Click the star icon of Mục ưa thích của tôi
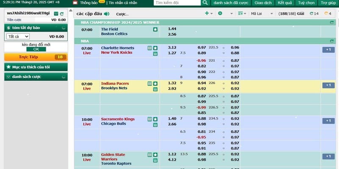This screenshot has width=339, height=169. (8, 67)
